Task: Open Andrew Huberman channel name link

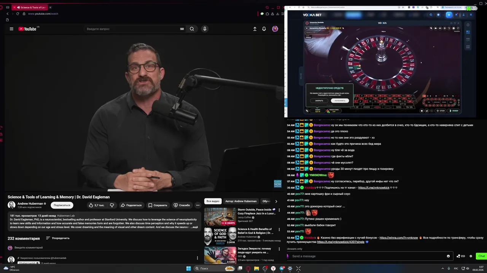Action: 30,204
